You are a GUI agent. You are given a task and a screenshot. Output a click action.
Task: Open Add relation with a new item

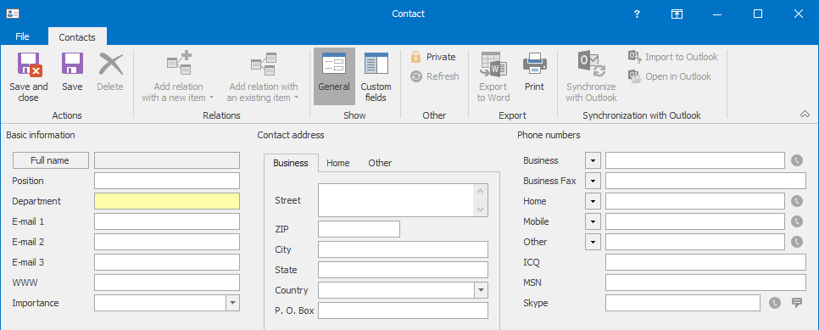(179, 77)
